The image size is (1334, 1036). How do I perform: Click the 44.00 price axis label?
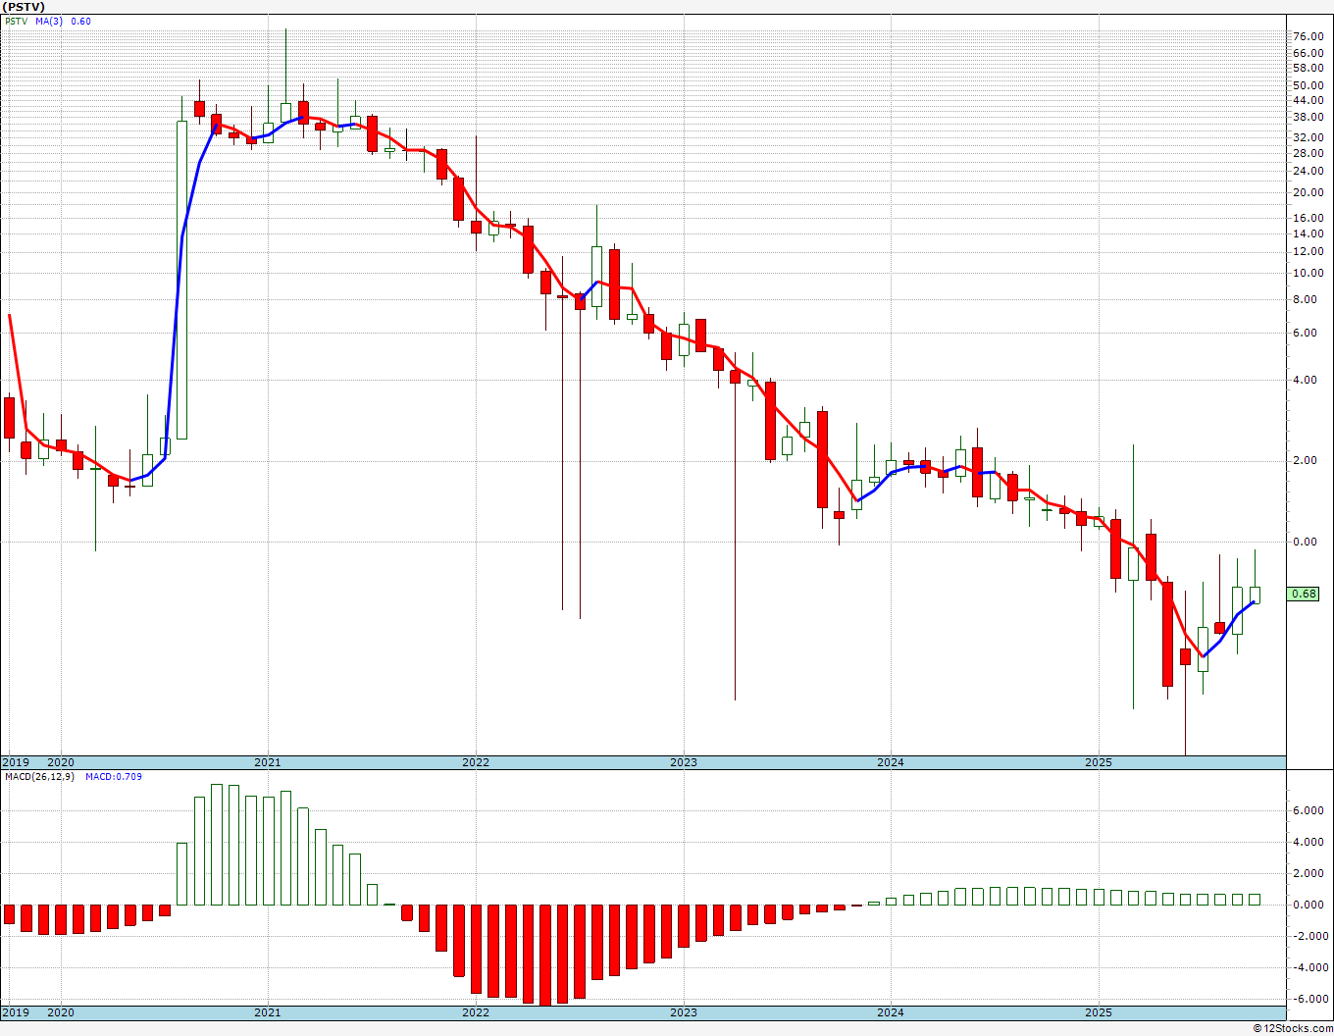(x=1309, y=100)
